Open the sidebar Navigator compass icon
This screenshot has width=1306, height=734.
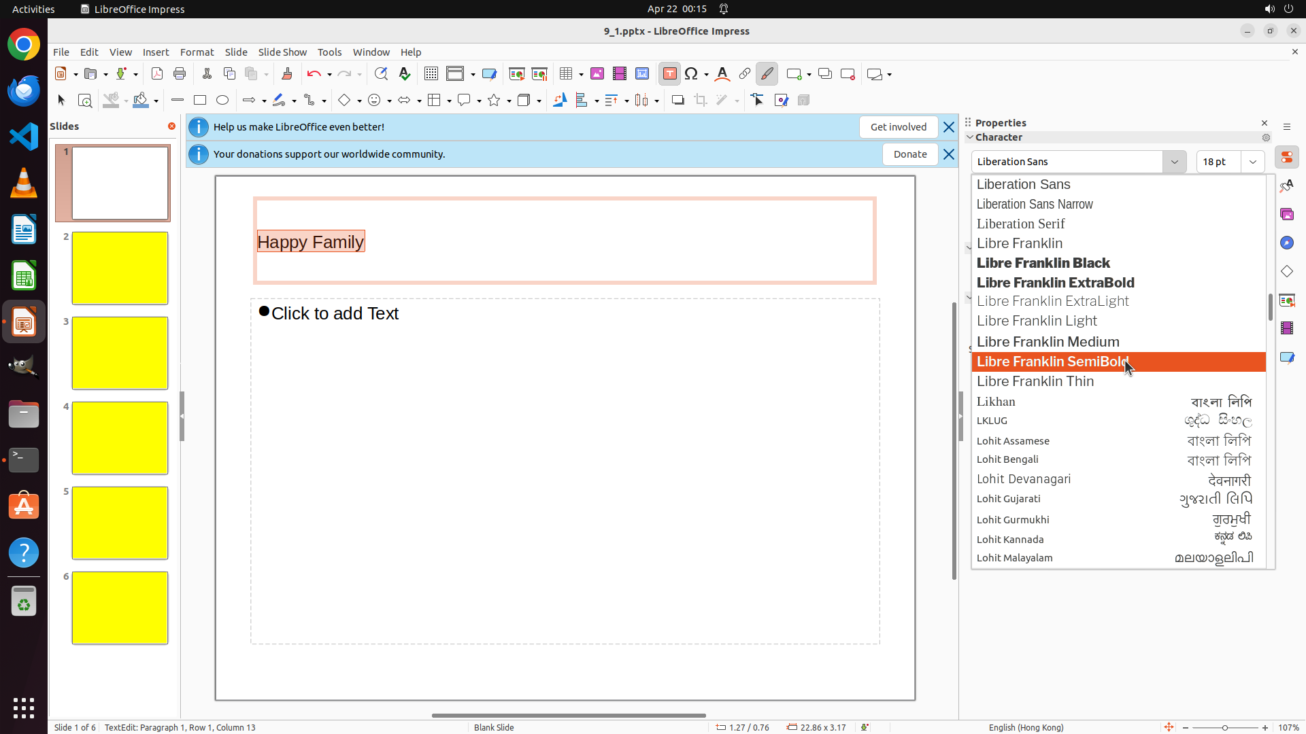tap(1287, 243)
